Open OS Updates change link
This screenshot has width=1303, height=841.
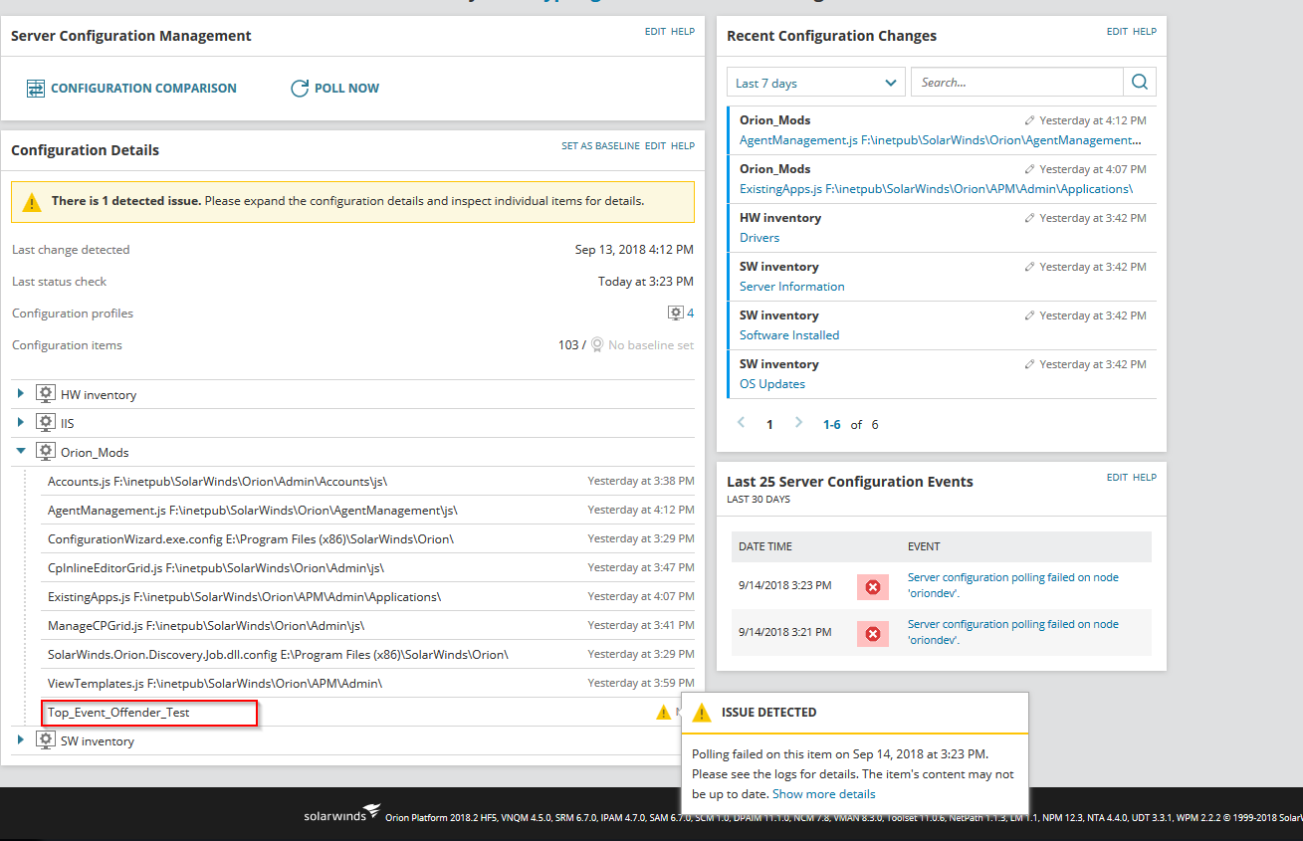coord(772,384)
